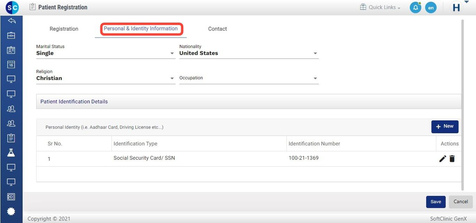Open the briefcase sidebar icon
The height and width of the screenshot is (223, 476).
[x=11, y=36]
